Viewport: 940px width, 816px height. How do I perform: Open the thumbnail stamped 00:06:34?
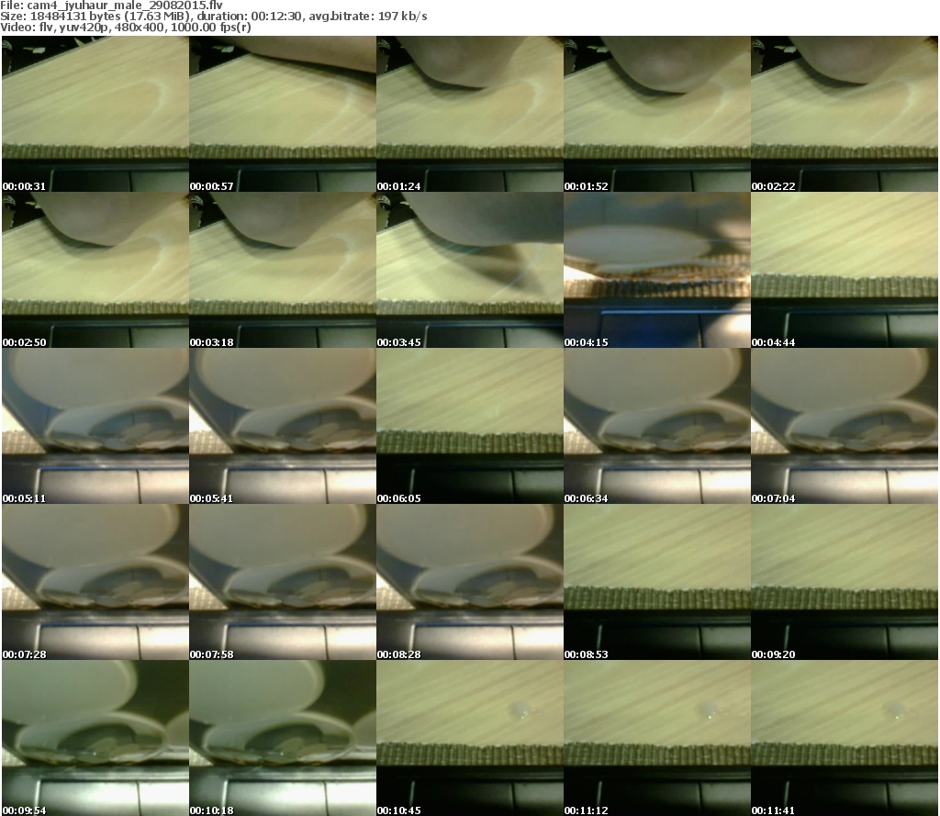click(x=657, y=426)
